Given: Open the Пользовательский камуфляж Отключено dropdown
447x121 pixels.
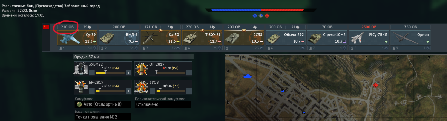Looking at the screenshot, I should 163,104.
